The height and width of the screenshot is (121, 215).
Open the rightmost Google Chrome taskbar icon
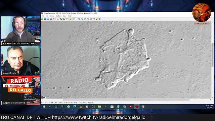tap(143, 107)
